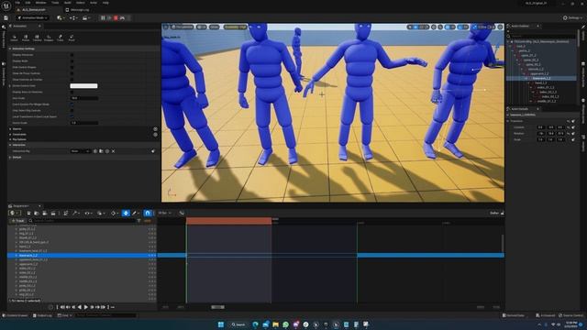Enable Hide Control Shapes checkbox
This screenshot has height=330, width=587.
(x=72, y=67)
